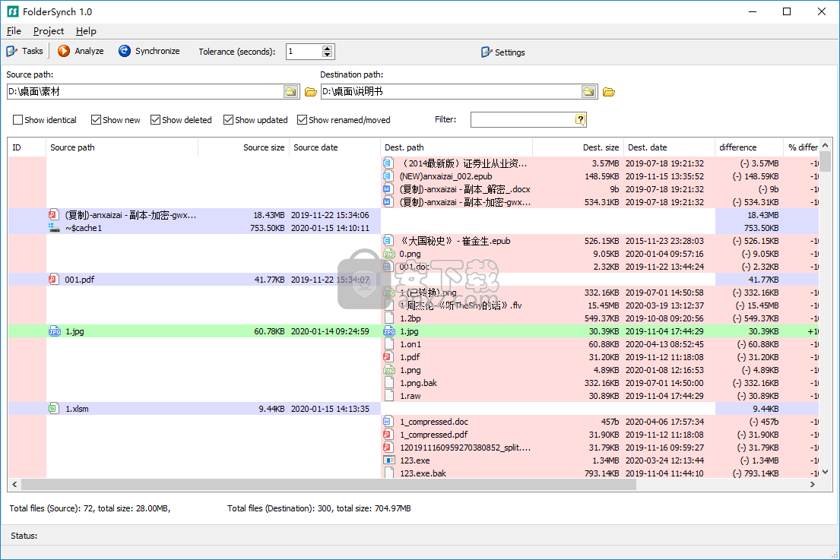Sort by the Source path column header
840x560 pixels.
coord(122,147)
